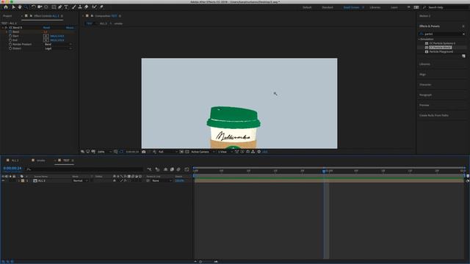Hide the ALL 2 layer eye toggle
The height and width of the screenshot is (264, 470).
3,181
